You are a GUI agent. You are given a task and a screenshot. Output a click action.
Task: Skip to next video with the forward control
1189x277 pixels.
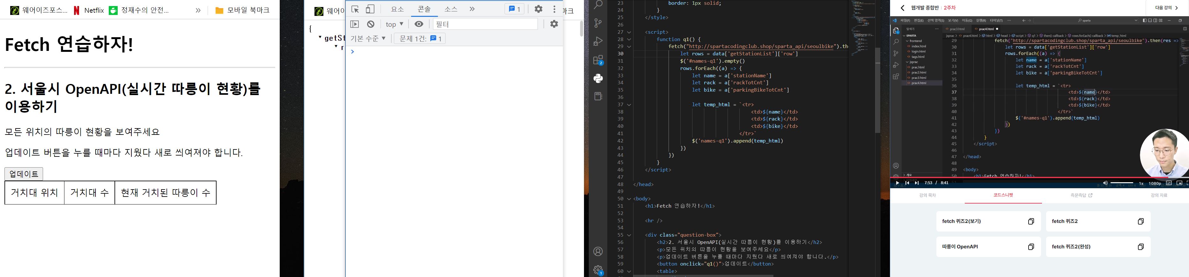(917, 183)
